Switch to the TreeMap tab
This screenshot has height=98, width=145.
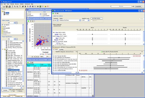tap(61, 50)
